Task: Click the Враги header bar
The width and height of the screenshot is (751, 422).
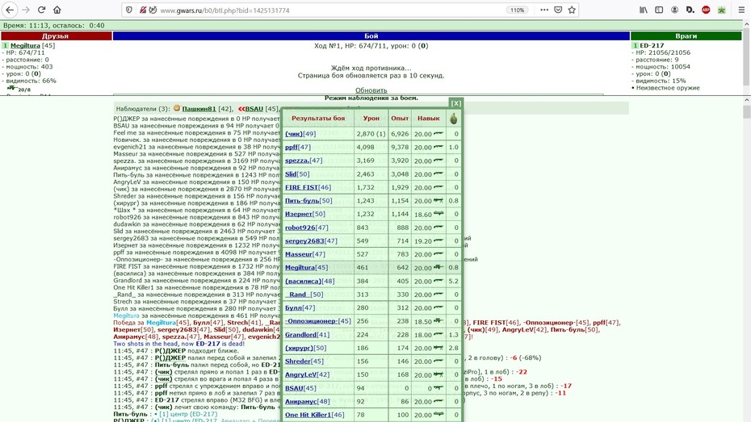Action: [686, 36]
